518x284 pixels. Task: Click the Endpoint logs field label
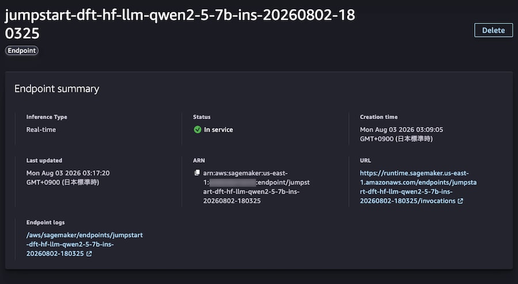pyautogui.click(x=45, y=222)
